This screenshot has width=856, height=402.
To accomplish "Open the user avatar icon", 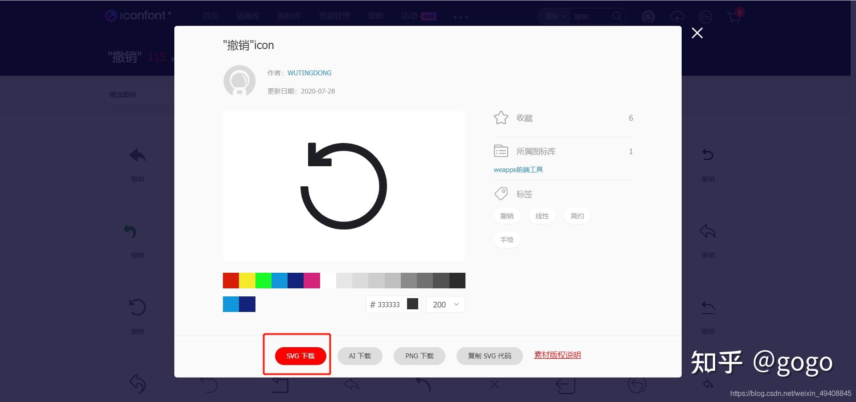I will click(648, 17).
